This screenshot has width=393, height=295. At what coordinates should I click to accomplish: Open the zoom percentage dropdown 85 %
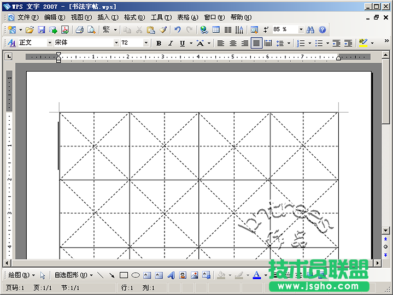tap(301, 29)
